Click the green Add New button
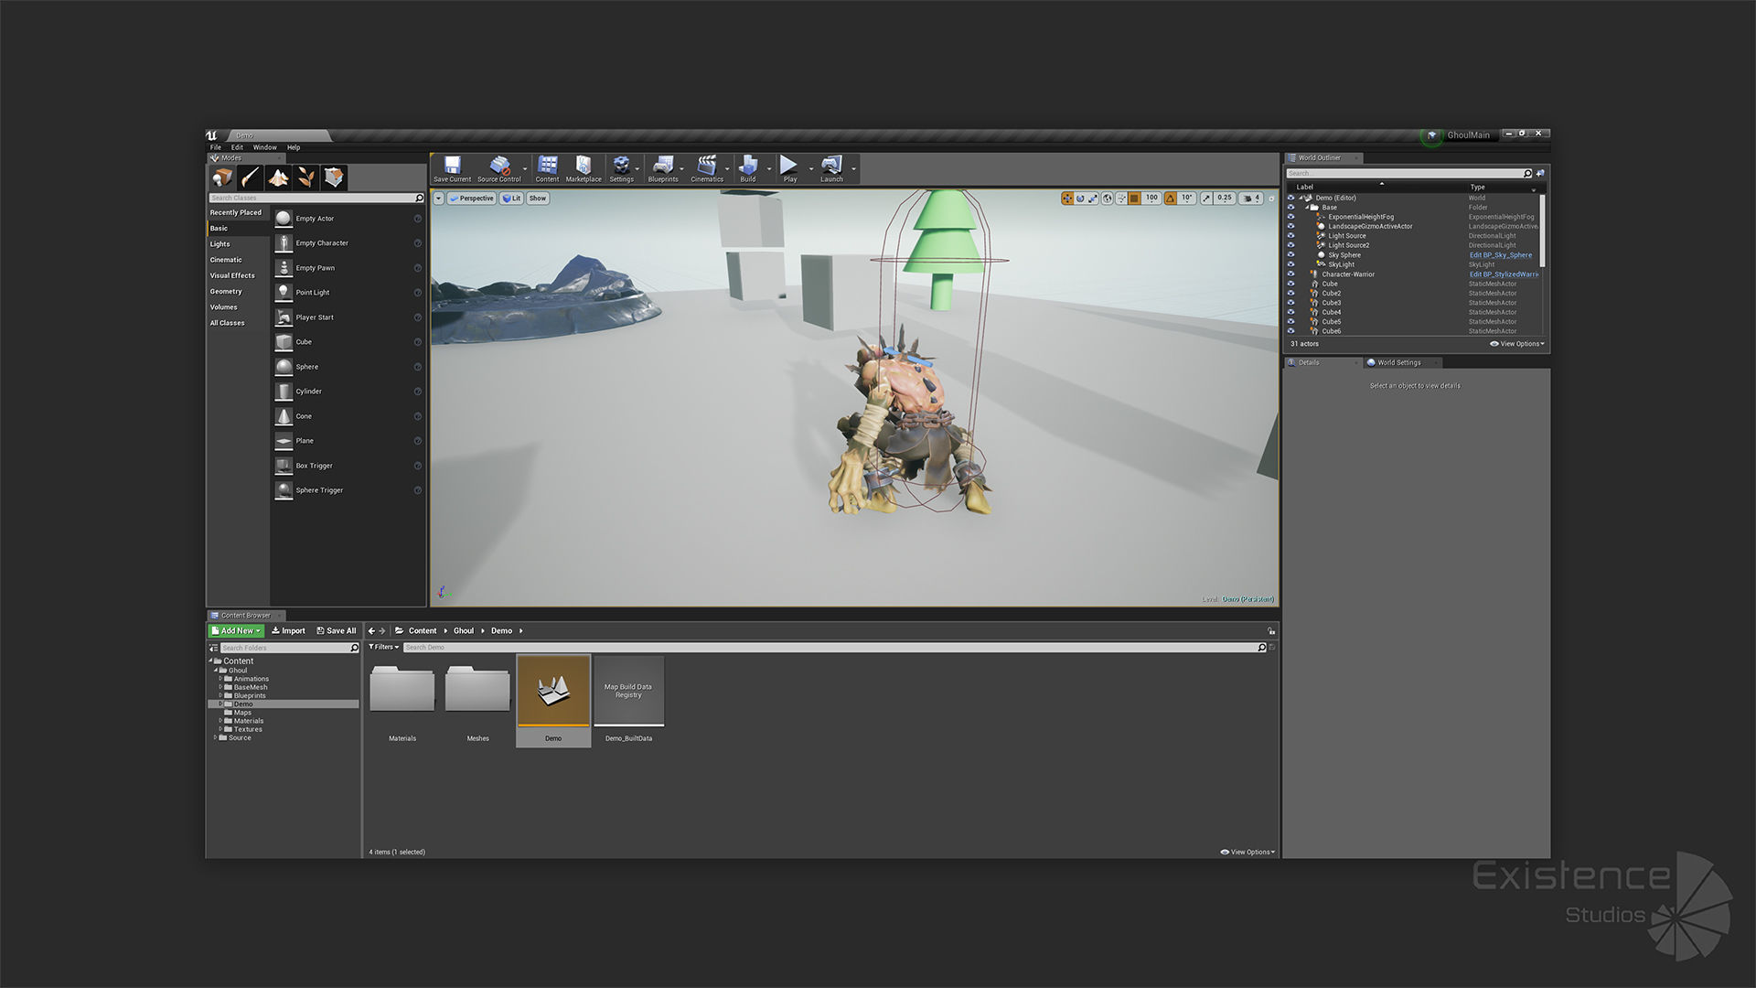Screen dimensions: 1756x988 (x=236, y=631)
